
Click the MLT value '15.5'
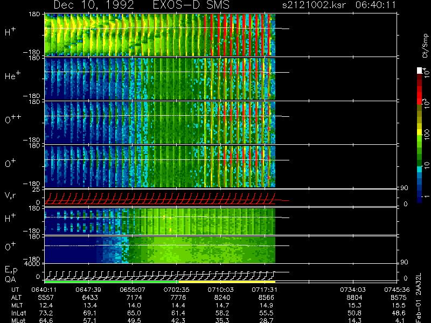399,305
